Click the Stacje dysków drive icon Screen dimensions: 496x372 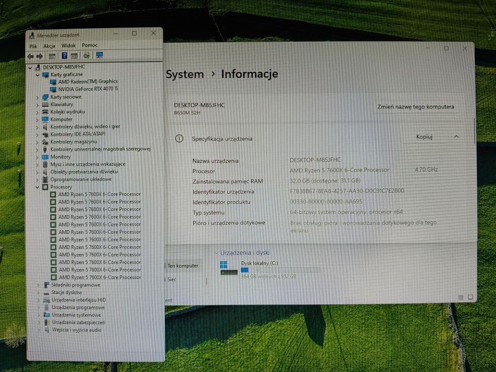tap(46, 293)
